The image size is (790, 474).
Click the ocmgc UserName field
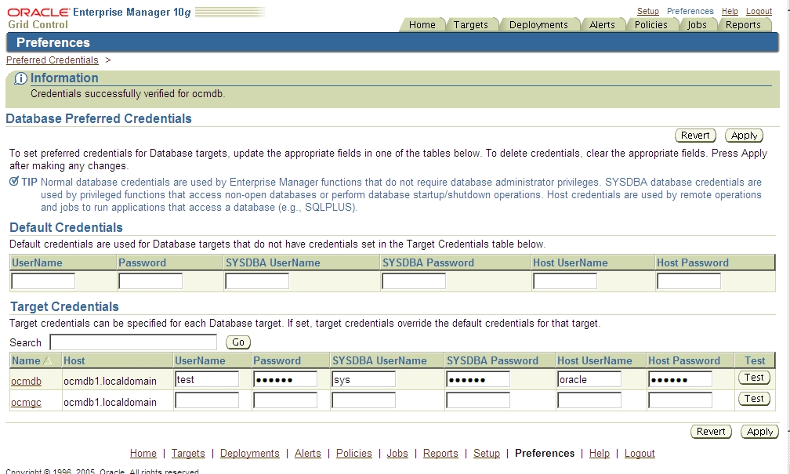207,400
